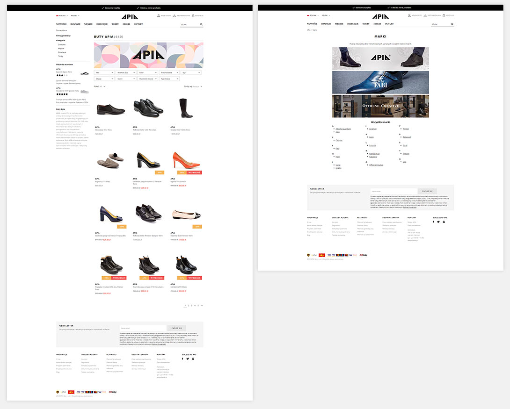
Task: Open the Płeć filter dropdown
Action: click(x=104, y=73)
